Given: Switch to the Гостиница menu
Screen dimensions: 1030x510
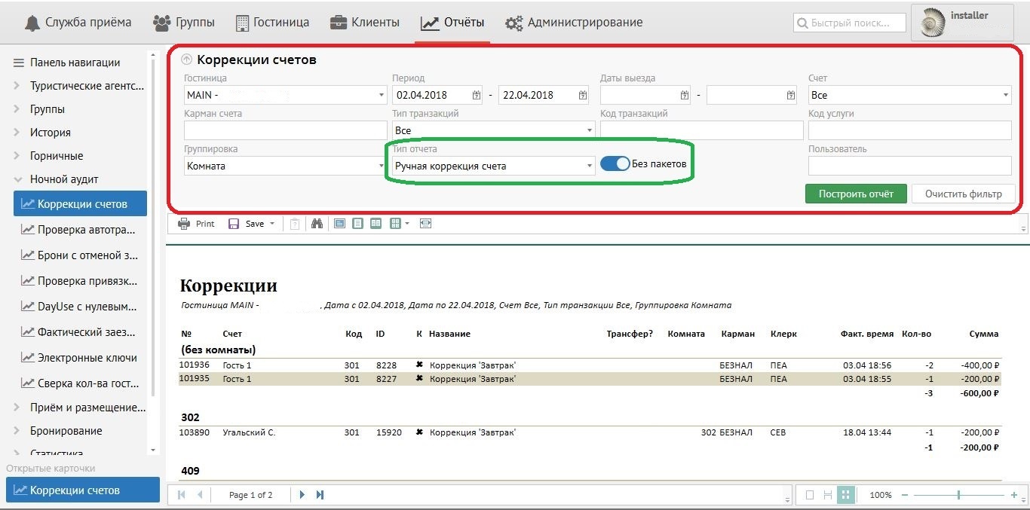Looking at the screenshot, I should click(272, 23).
